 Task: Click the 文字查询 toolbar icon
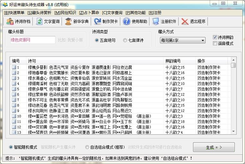tap(39, 21)
